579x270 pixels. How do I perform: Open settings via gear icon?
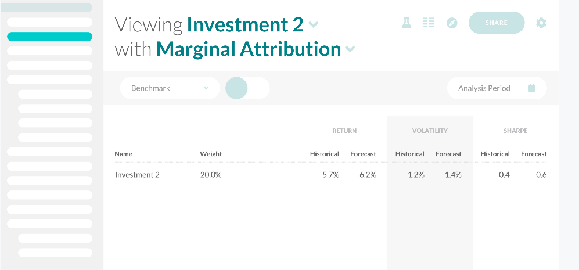541,23
